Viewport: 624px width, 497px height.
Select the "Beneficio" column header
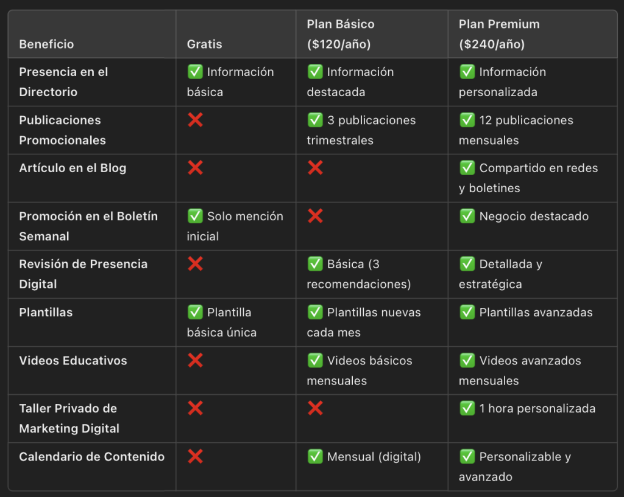pos(46,44)
